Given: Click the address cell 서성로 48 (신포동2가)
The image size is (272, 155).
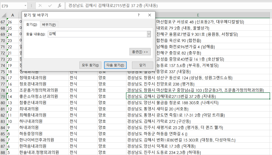Looking at the screenshot, I should [x=213, y=22].
